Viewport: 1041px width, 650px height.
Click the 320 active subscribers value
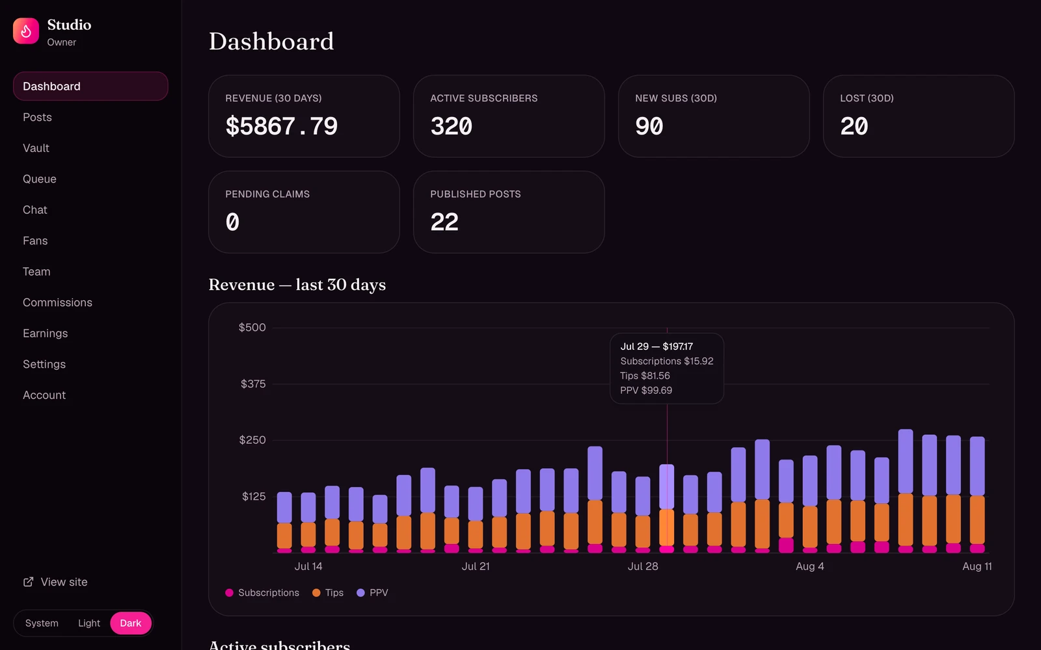452,126
